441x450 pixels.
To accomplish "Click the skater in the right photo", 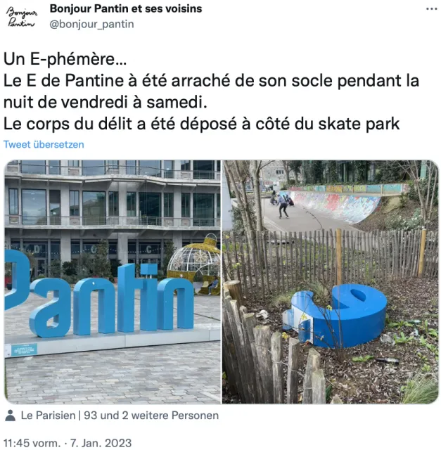I will click(x=283, y=205).
